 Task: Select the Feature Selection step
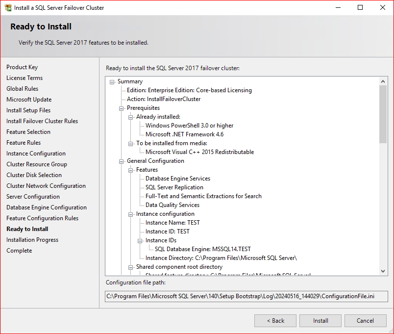point(28,132)
